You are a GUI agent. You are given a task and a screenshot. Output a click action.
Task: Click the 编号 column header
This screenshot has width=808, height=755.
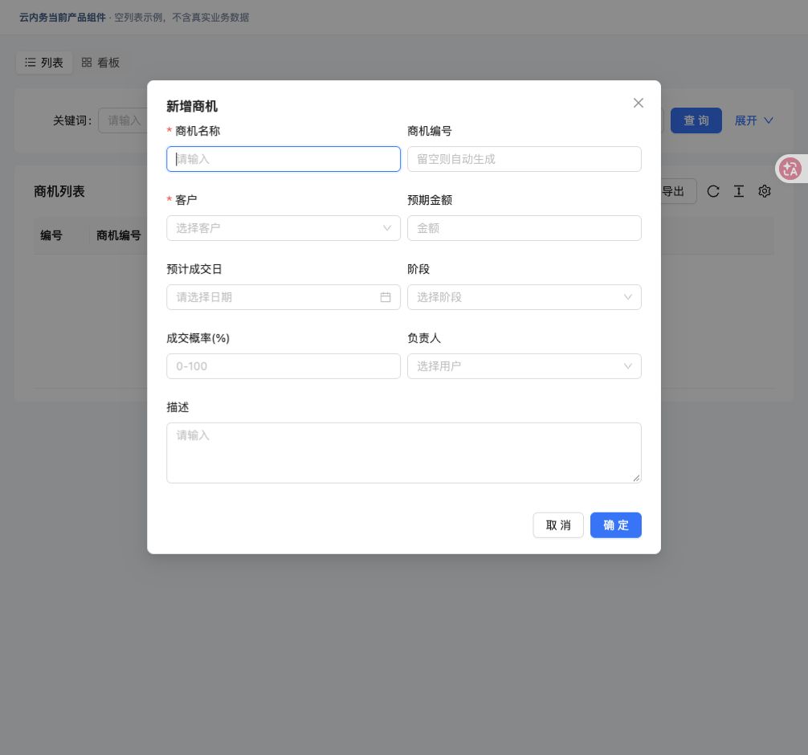pyautogui.click(x=51, y=235)
